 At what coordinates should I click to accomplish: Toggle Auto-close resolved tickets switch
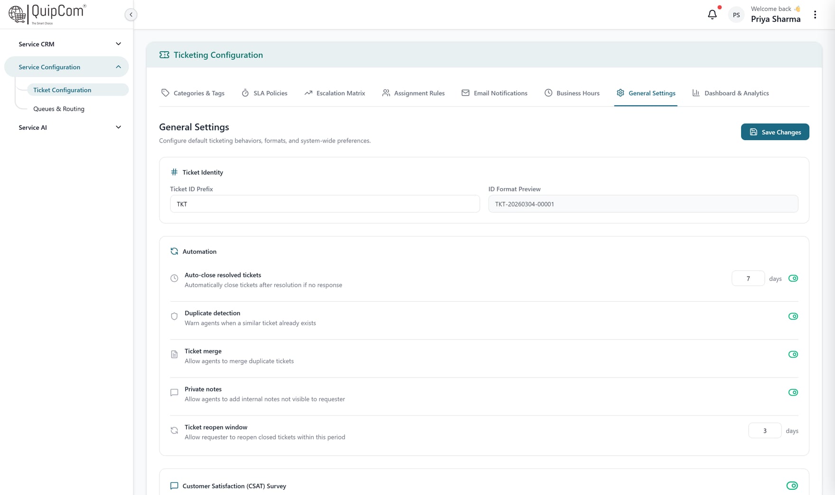click(793, 278)
